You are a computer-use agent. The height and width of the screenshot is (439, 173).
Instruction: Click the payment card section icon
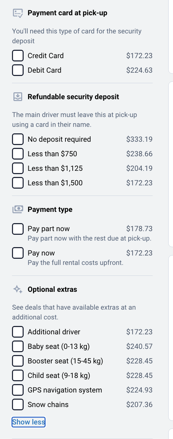(x=17, y=13)
